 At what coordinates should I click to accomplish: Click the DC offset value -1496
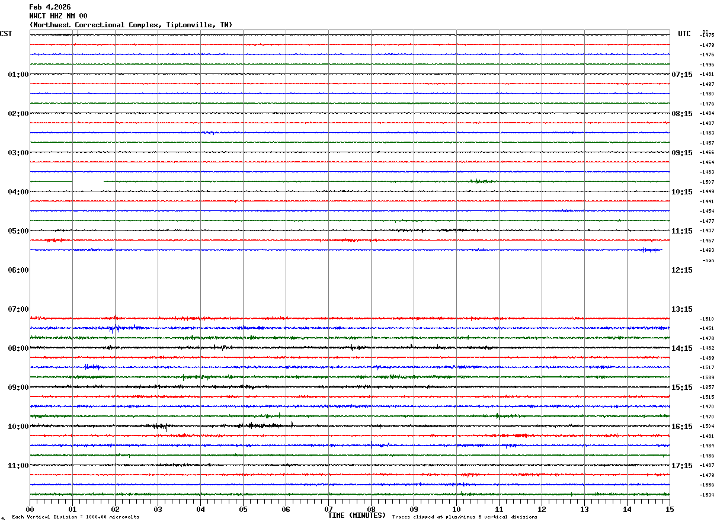(707, 65)
